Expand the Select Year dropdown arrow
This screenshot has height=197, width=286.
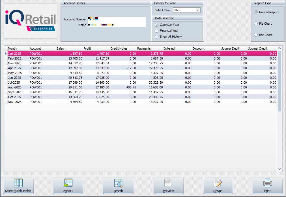tap(198, 10)
